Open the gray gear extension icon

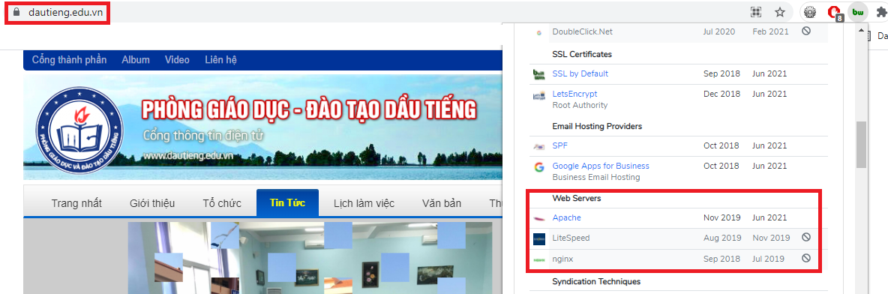coord(809,12)
